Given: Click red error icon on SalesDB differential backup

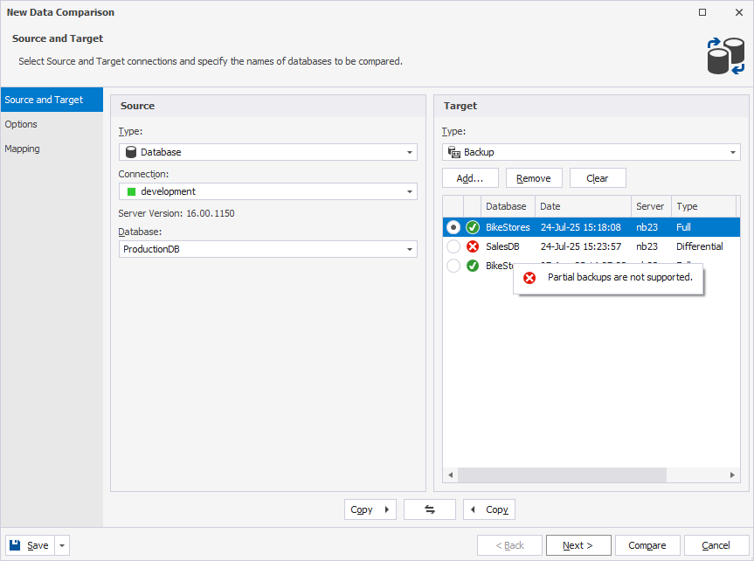Looking at the screenshot, I should (473, 246).
